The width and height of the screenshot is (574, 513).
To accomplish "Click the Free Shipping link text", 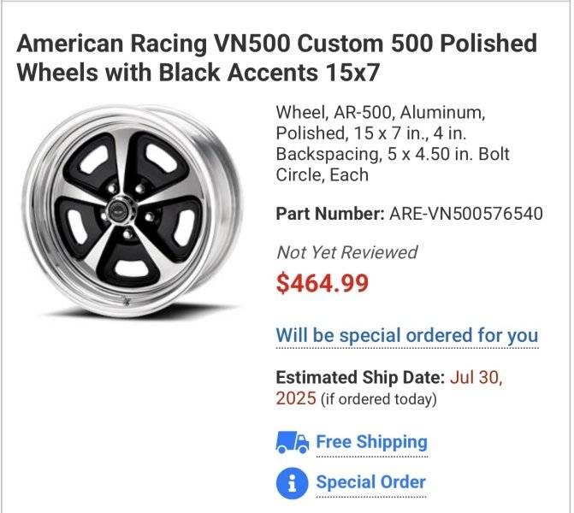I will pyautogui.click(x=371, y=442).
